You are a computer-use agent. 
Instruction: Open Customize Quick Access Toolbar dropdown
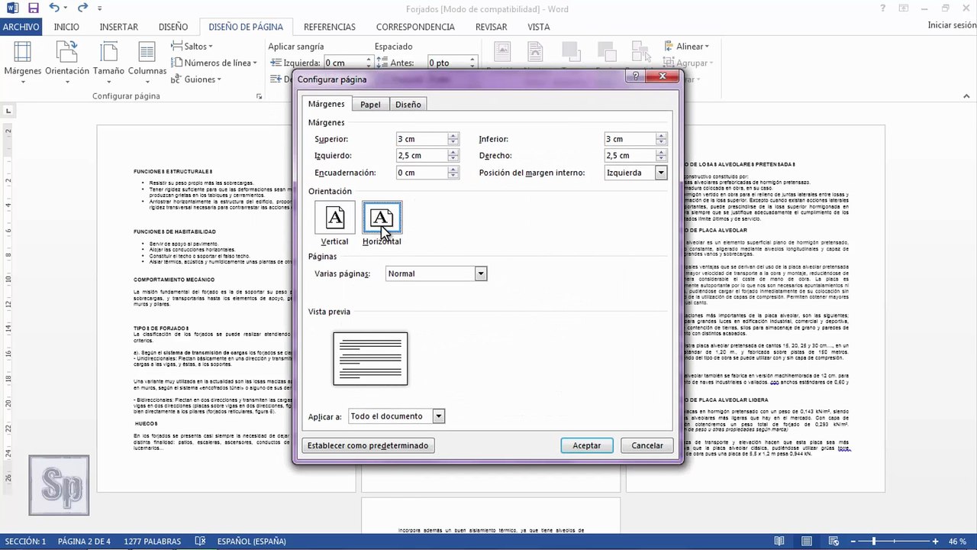point(100,9)
